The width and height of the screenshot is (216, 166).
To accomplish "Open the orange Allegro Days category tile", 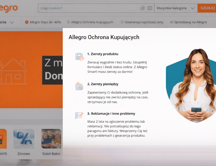I will 3,139.
